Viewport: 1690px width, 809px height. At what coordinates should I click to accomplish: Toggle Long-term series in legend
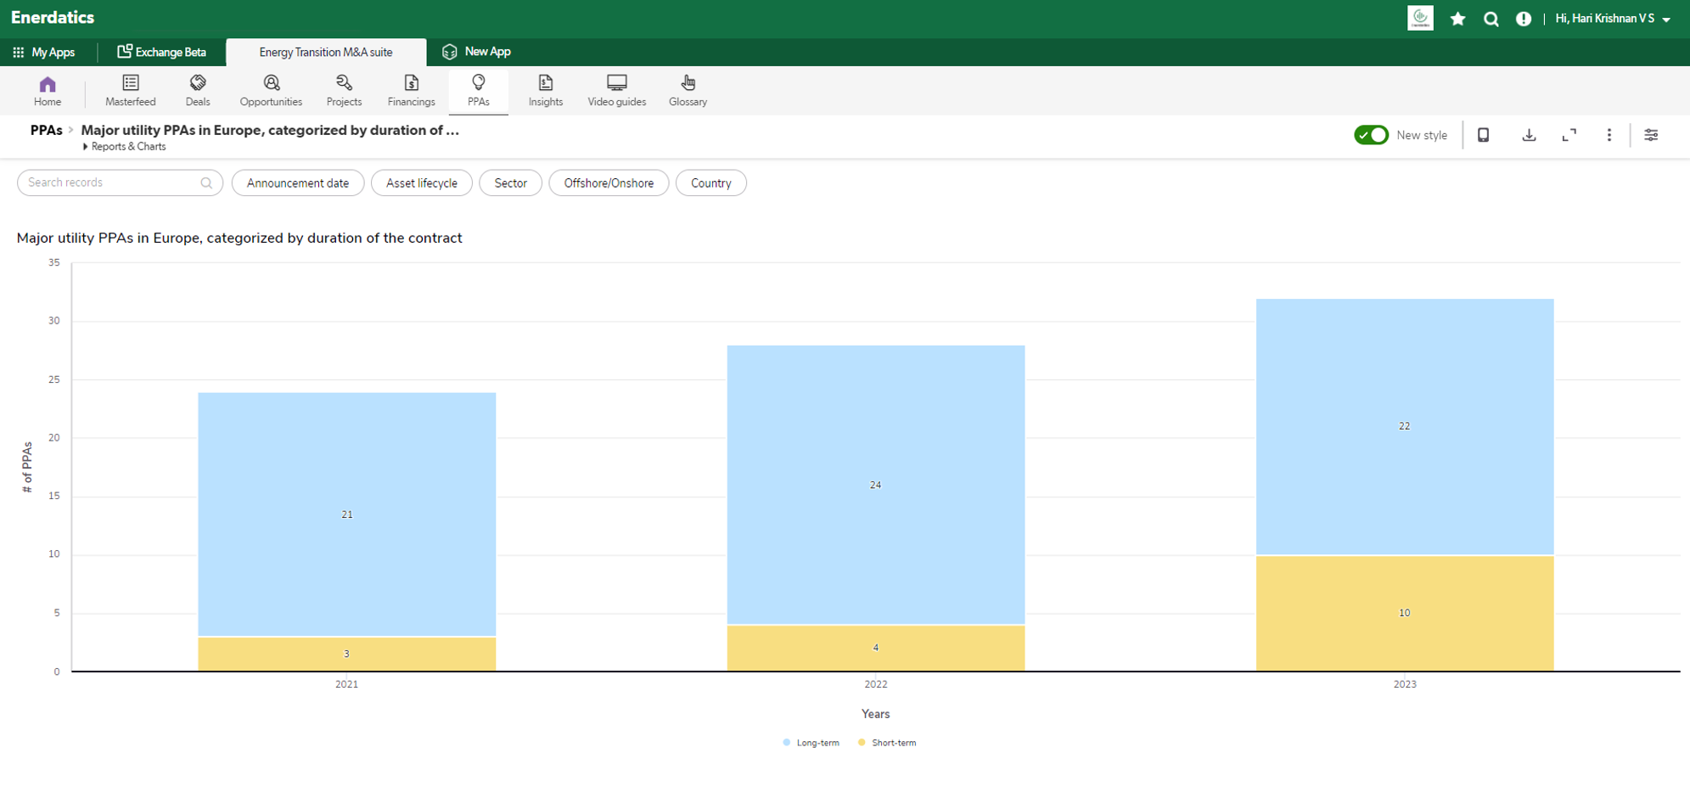click(x=811, y=743)
